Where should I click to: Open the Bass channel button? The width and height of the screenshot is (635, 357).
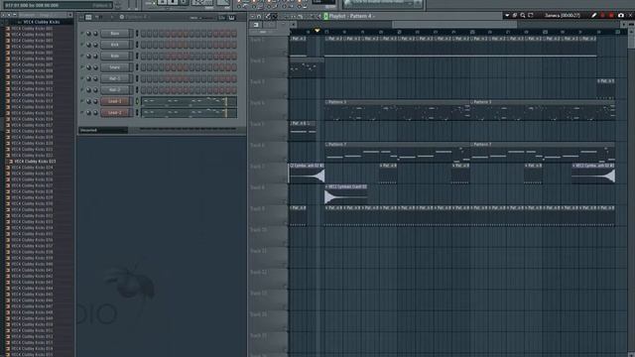pyautogui.click(x=115, y=33)
